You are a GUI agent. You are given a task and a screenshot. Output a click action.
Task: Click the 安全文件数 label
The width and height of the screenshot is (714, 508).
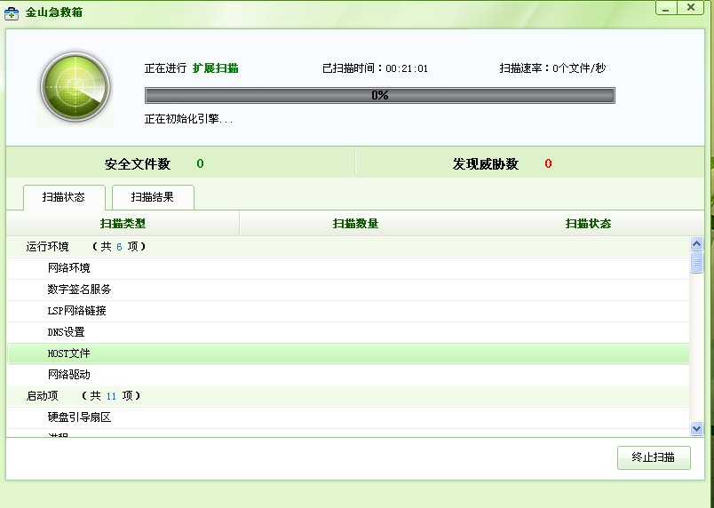tap(138, 164)
